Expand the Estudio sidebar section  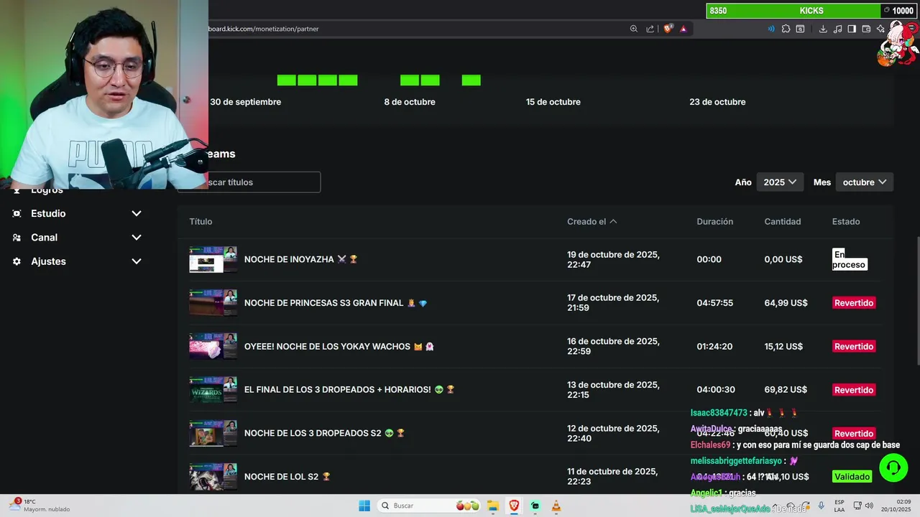[x=137, y=213]
